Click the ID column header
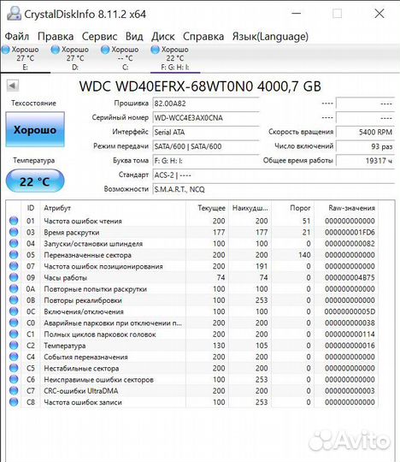The width and height of the screenshot is (400, 462). [x=31, y=208]
